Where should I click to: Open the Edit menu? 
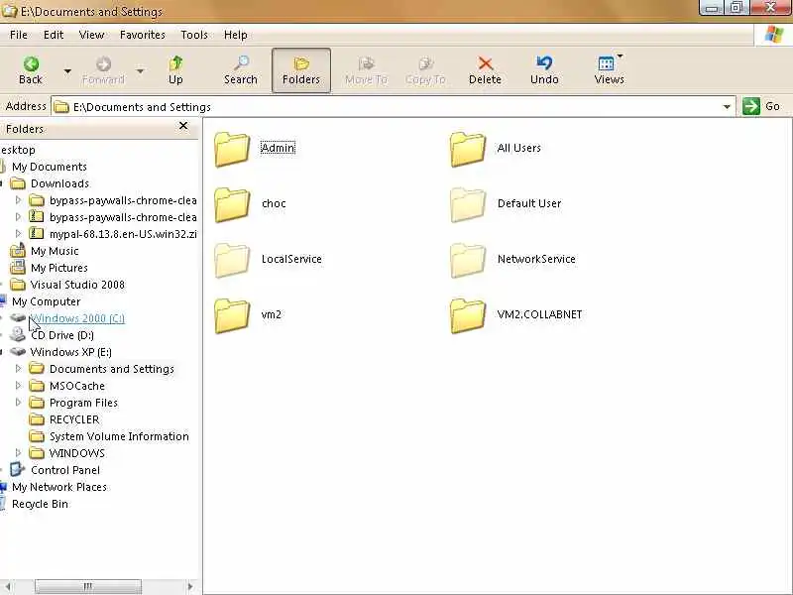(x=54, y=35)
